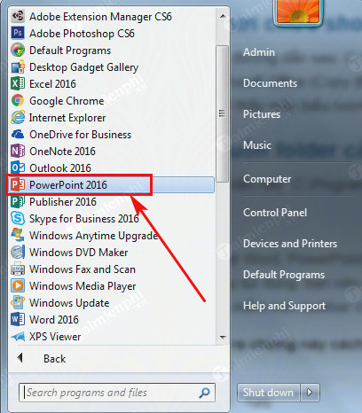Select the Outlook 2016 label
This screenshot has width=362, height=413.
60,168
